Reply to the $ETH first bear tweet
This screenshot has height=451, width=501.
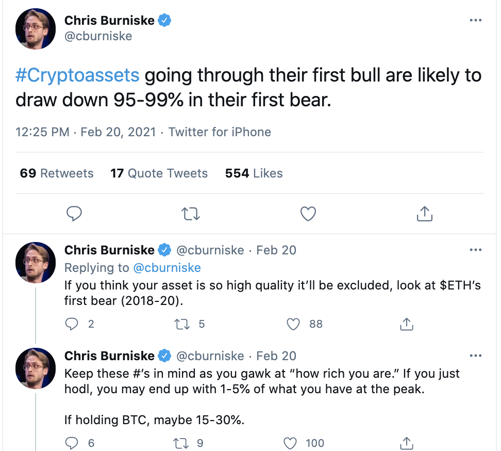coord(73,324)
